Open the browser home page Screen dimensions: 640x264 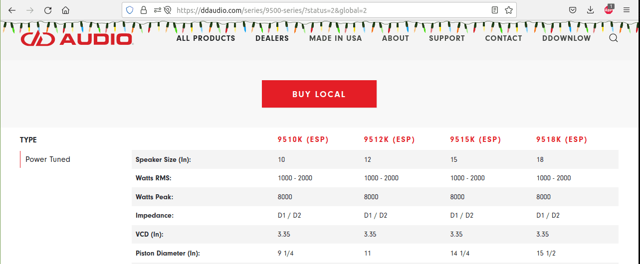pos(65,10)
